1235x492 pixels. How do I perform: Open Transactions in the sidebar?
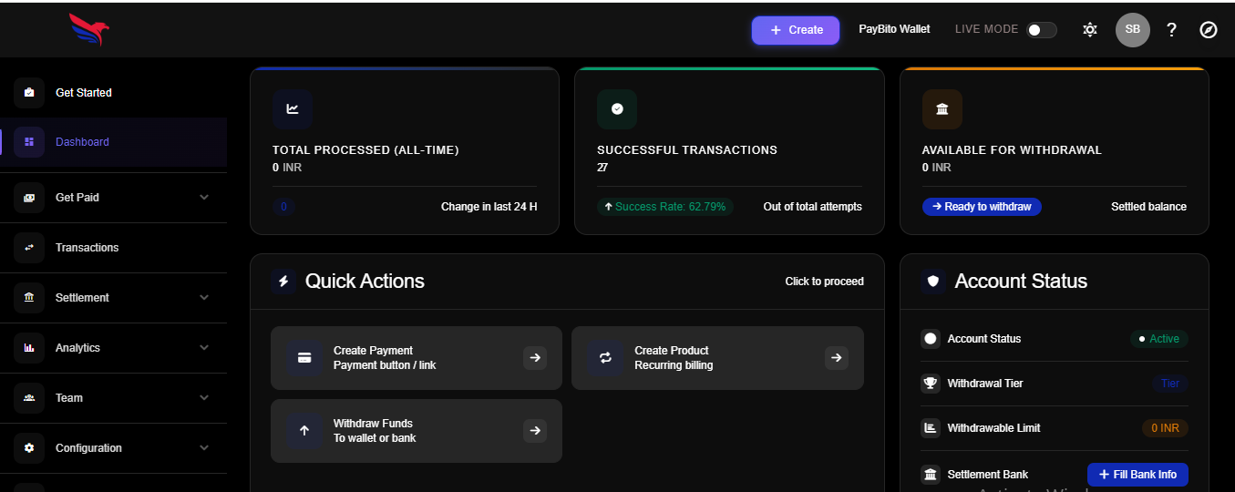click(x=113, y=248)
